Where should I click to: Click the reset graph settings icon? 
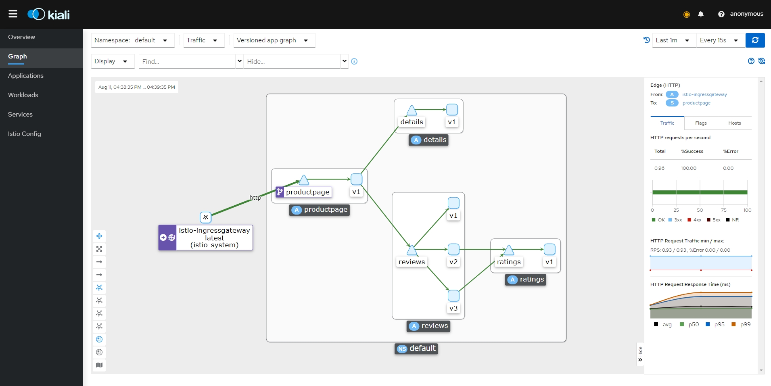tap(761, 61)
